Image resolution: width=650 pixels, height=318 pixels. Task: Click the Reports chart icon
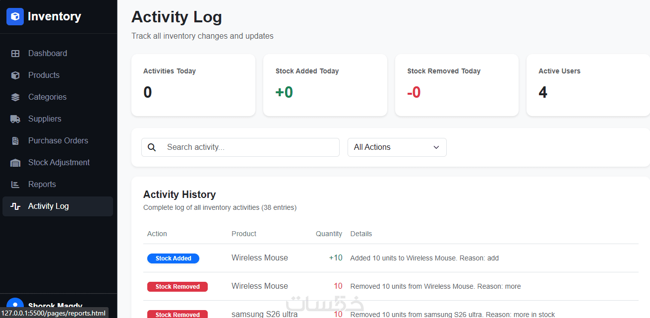[x=15, y=185]
